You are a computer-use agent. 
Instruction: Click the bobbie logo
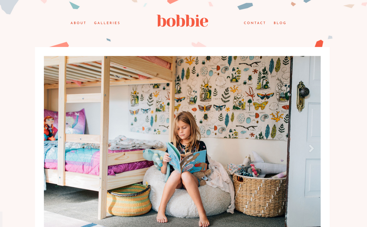coord(182,21)
